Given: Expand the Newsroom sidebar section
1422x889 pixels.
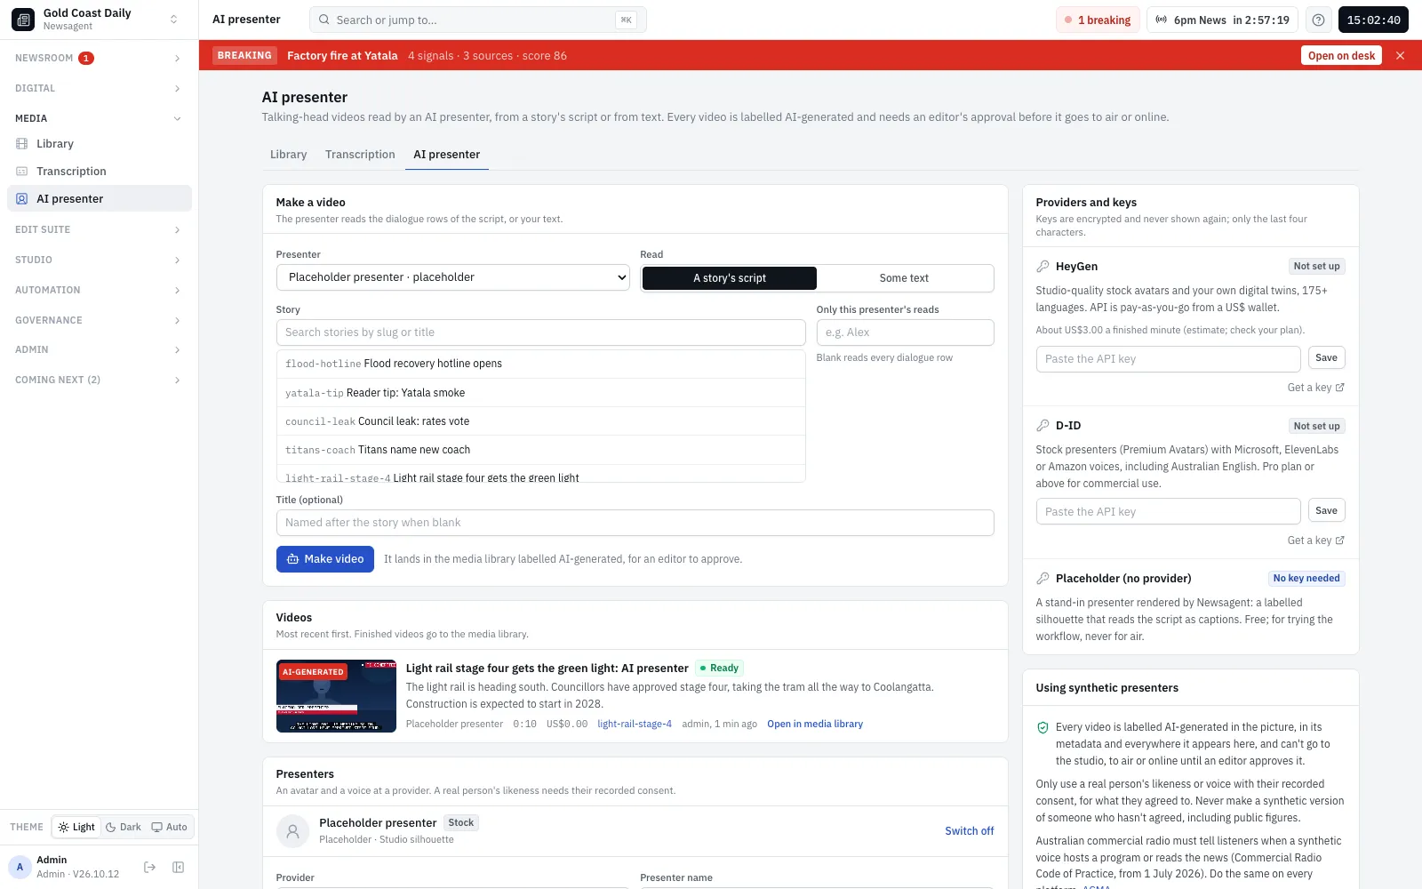Looking at the screenshot, I should 100,58.
